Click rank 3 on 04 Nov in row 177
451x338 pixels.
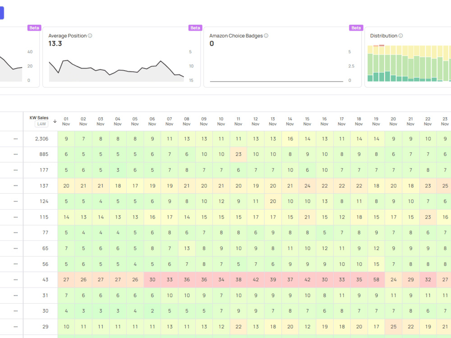tap(118, 170)
